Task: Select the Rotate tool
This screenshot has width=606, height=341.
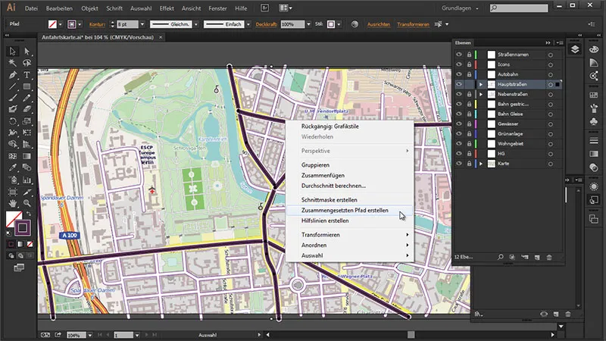Action: coord(12,121)
